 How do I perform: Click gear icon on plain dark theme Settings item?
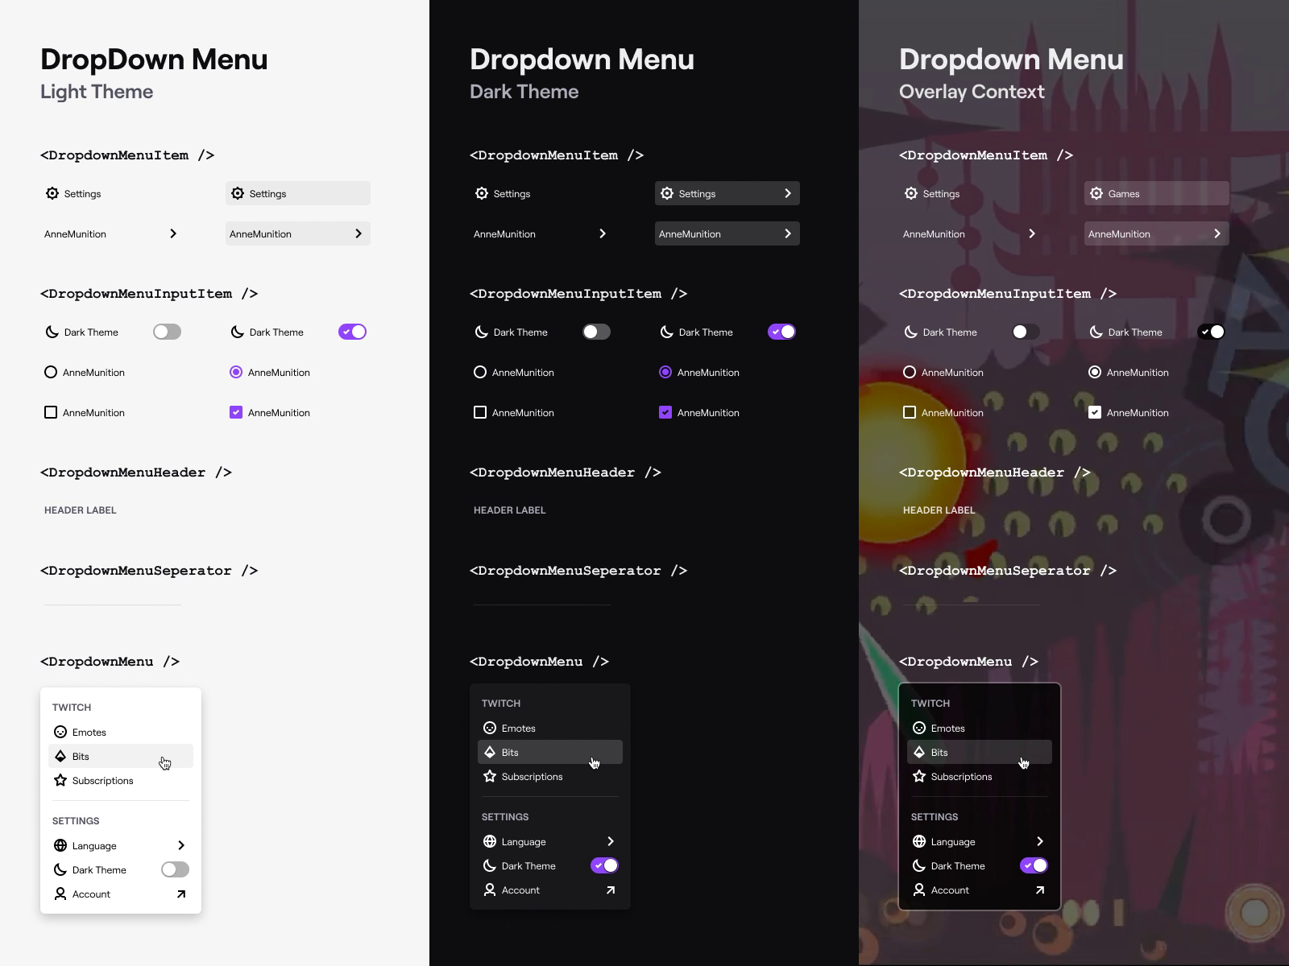482,194
